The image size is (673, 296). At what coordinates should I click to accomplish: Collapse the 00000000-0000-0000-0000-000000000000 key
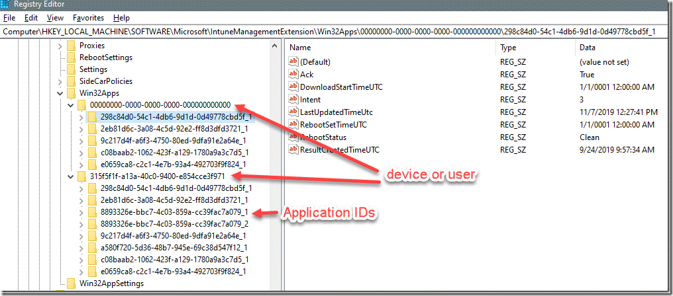click(x=71, y=106)
